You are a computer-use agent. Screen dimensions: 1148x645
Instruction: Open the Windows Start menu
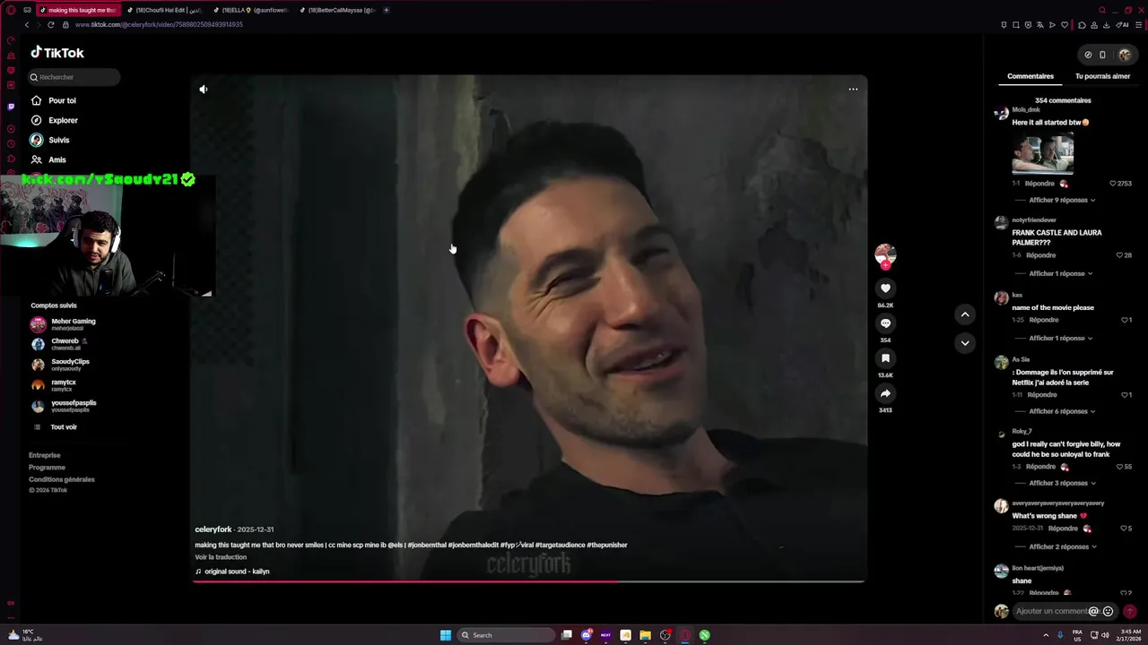click(x=446, y=635)
